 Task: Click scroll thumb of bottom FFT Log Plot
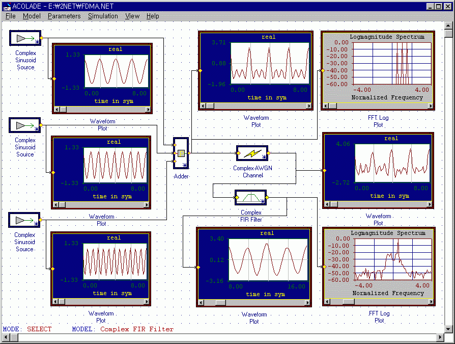click(x=348, y=302)
